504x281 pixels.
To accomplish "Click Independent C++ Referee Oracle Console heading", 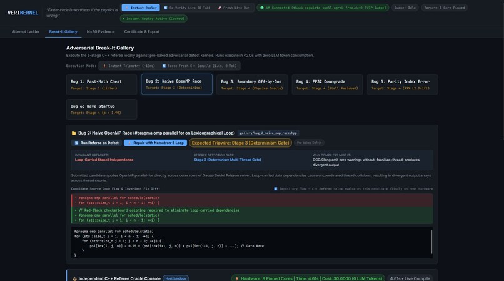I will point(119,278).
